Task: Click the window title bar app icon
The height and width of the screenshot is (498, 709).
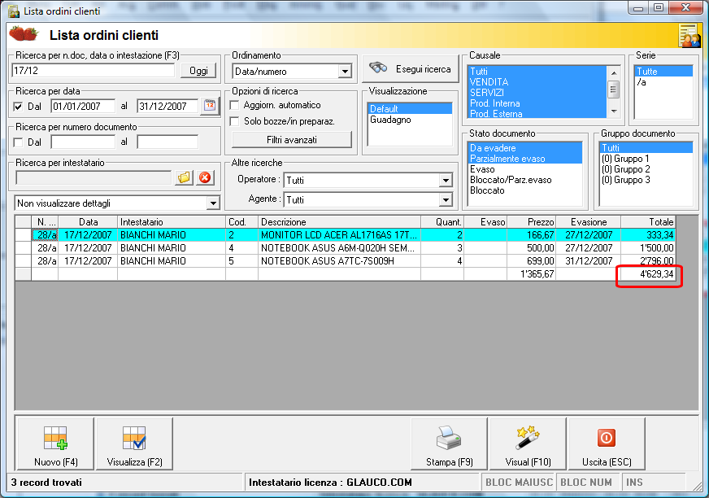Action: 14,11
